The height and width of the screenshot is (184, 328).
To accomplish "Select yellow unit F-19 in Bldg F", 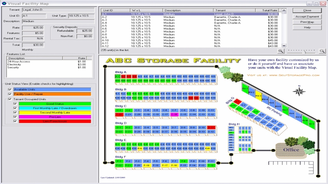I will [146, 166].
